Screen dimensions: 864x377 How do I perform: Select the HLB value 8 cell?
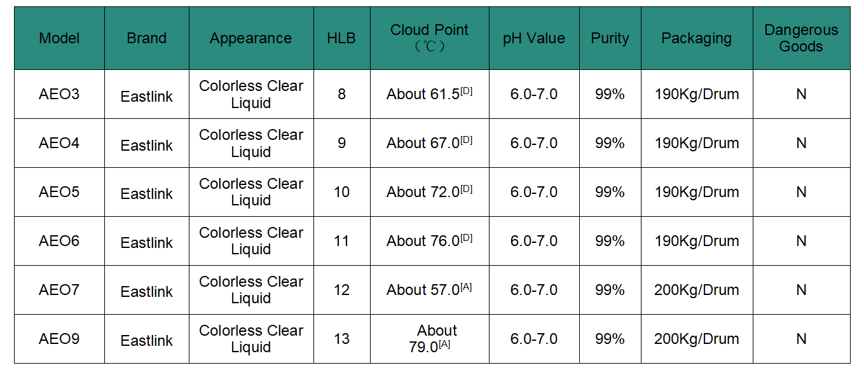[342, 94]
